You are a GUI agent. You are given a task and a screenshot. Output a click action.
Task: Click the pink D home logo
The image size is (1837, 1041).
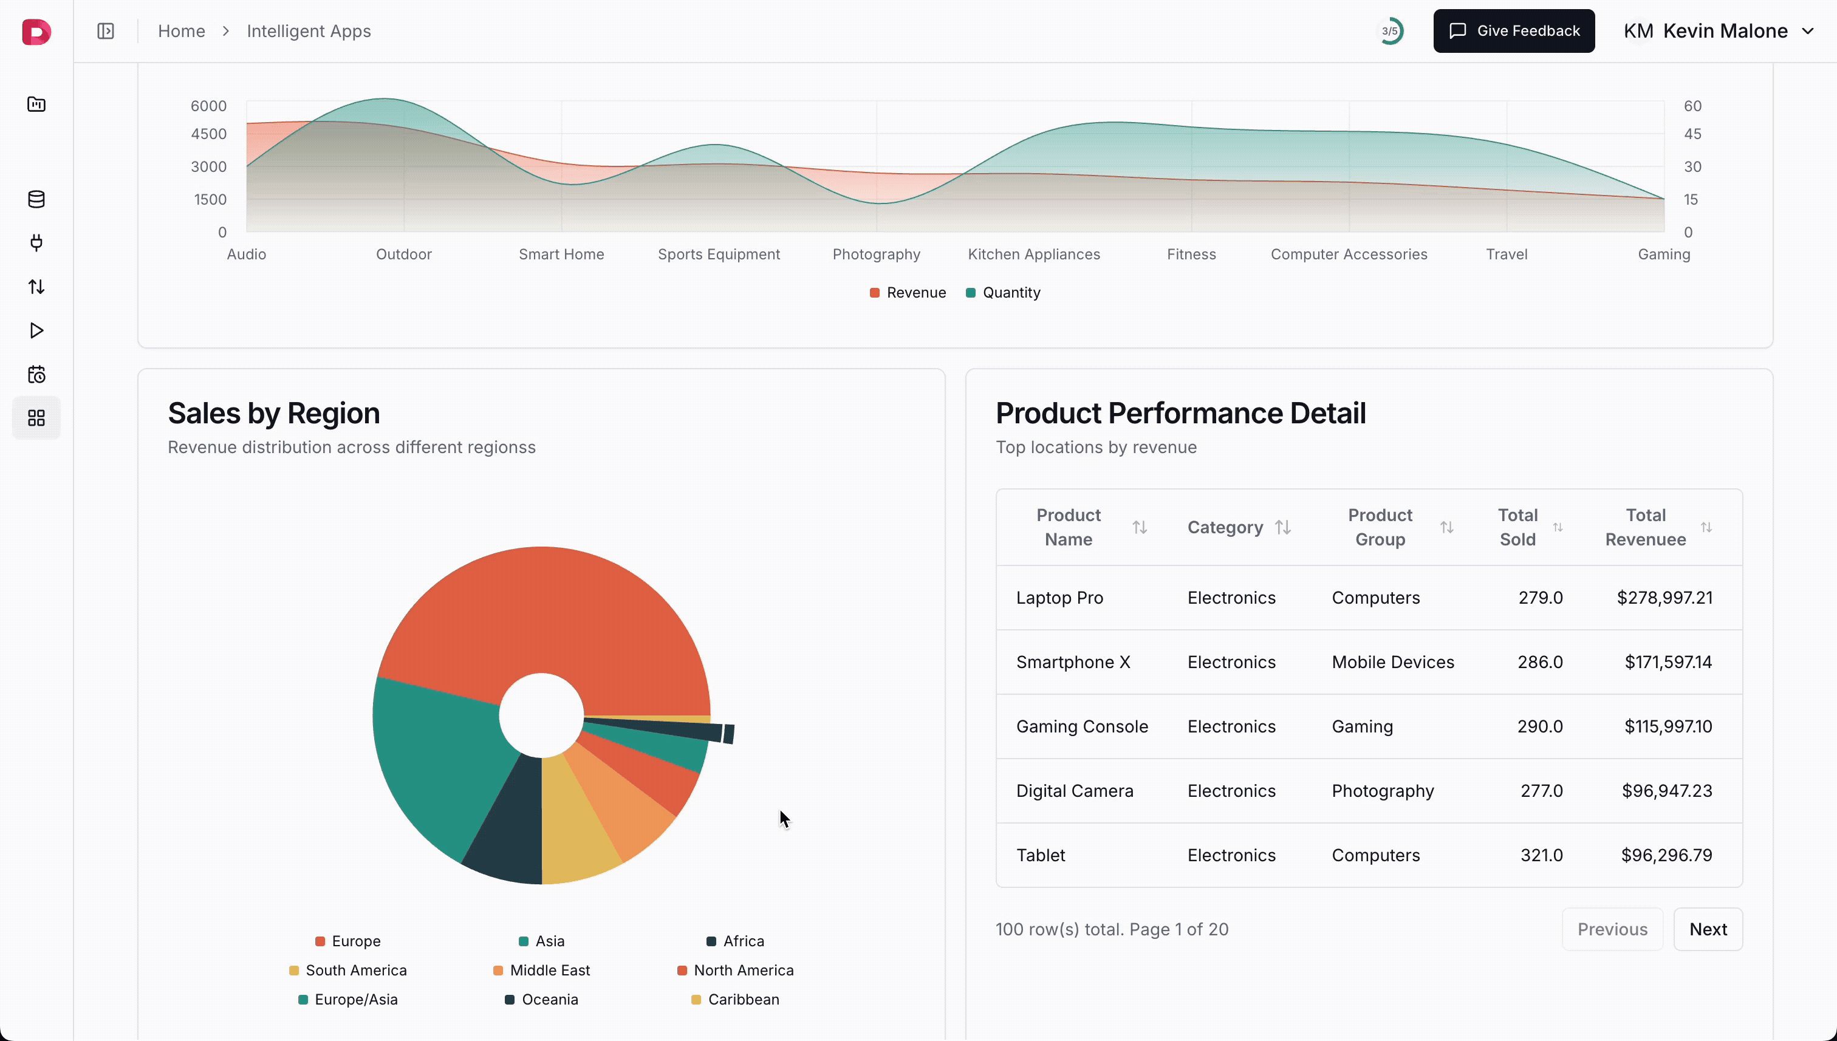(36, 32)
